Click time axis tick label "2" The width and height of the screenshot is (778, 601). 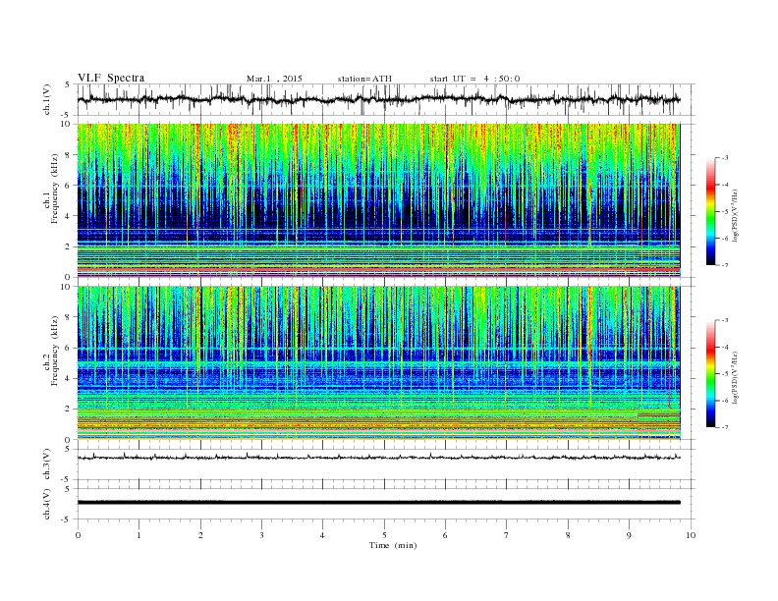click(x=200, y=535)
